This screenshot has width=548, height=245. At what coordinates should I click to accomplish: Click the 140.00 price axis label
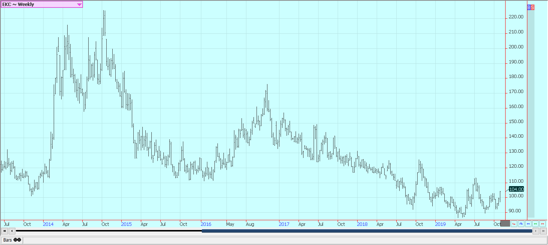pos(516,136)
